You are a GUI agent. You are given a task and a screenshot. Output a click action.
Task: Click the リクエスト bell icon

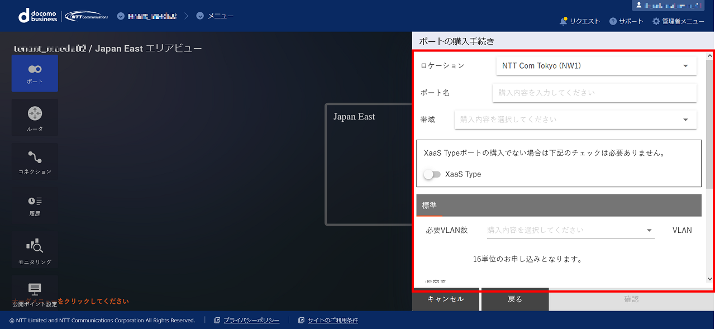pos(563,21)
